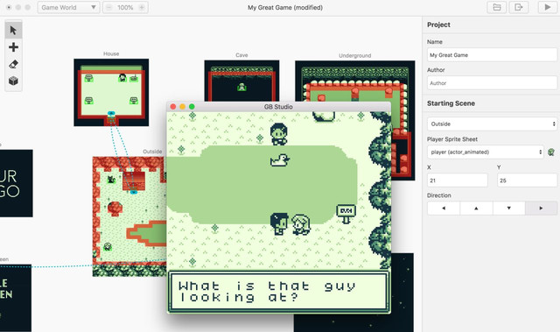Click player sprite preview icon
Screen dimensions: 560x332
pyautogui.click(x=551, y=152)
